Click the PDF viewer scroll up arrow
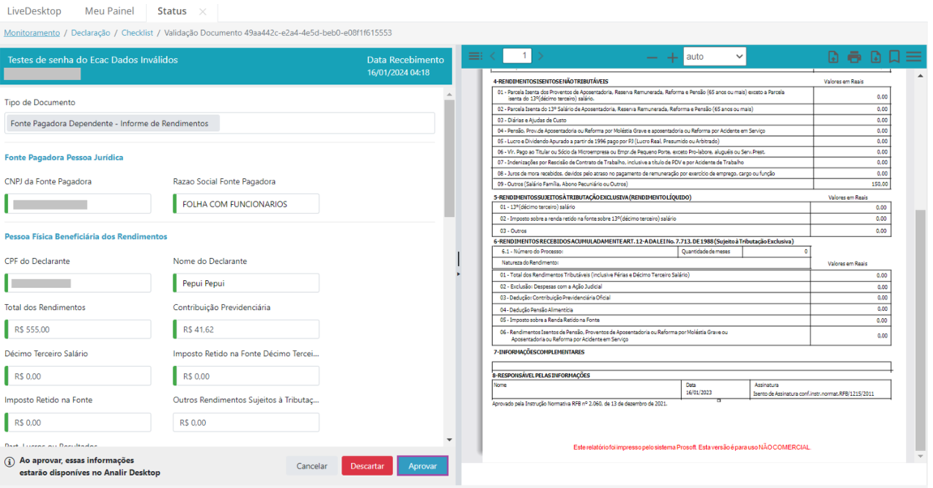933x488 pixels. click(x=921, y=75)
